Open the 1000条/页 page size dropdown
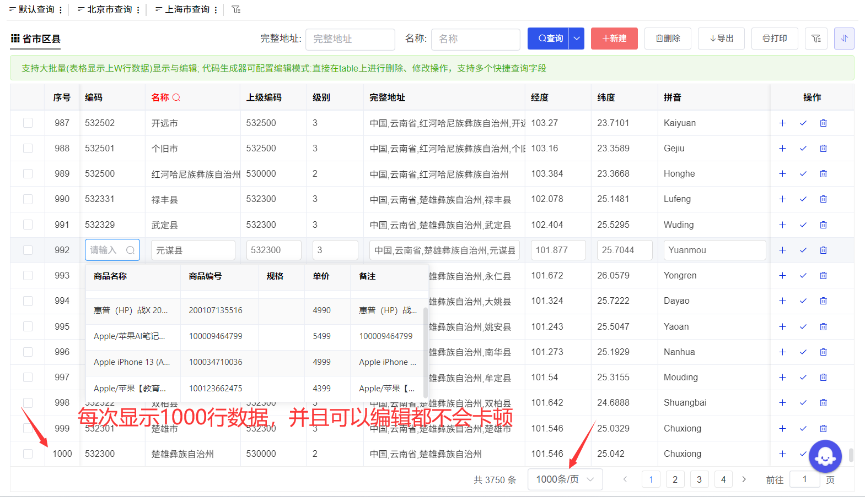 [x=565, y=479]
